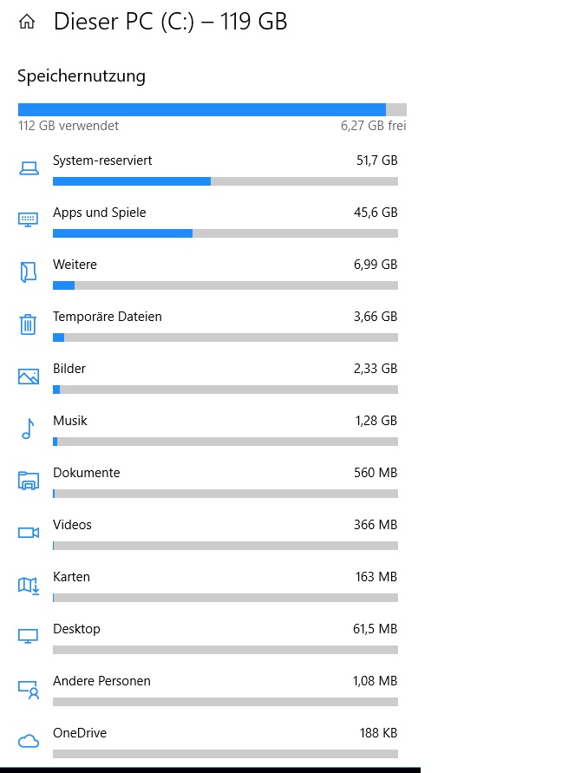Click the user icon for Andere Personen
The image size is (588, 773).
(29, 690)
